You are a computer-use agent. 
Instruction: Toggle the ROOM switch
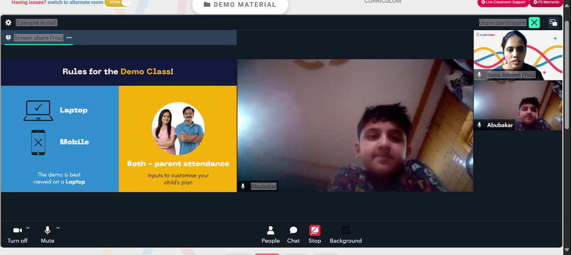tap(117, 2)
